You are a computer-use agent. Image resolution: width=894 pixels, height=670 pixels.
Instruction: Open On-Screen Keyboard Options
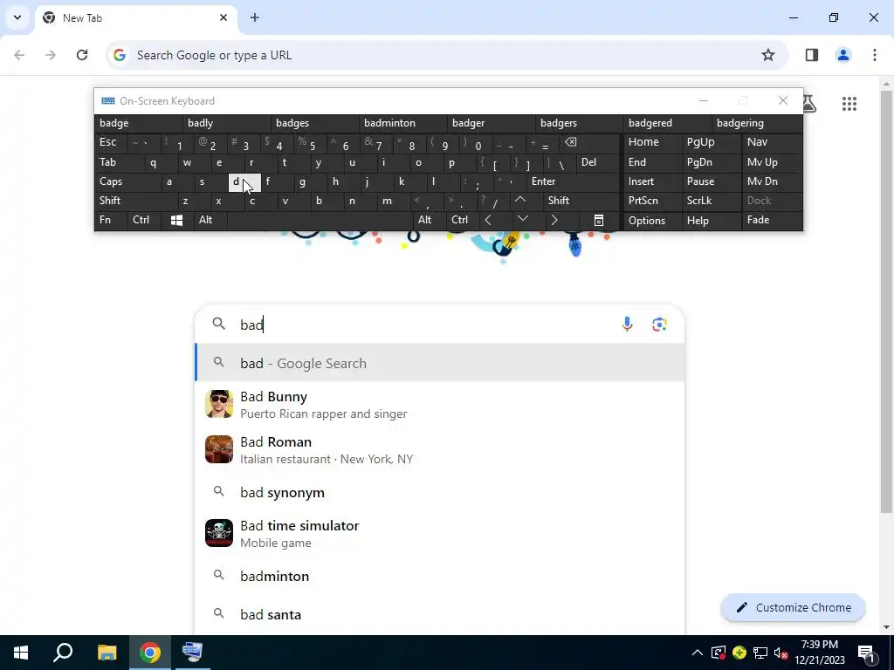pos(653,220)
